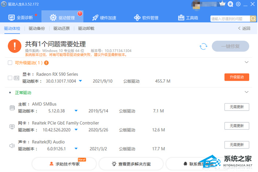Switch to the 硬件加速 tab
Image resolution: width=258 pixels, height=172 pixels.
point(104,17)
